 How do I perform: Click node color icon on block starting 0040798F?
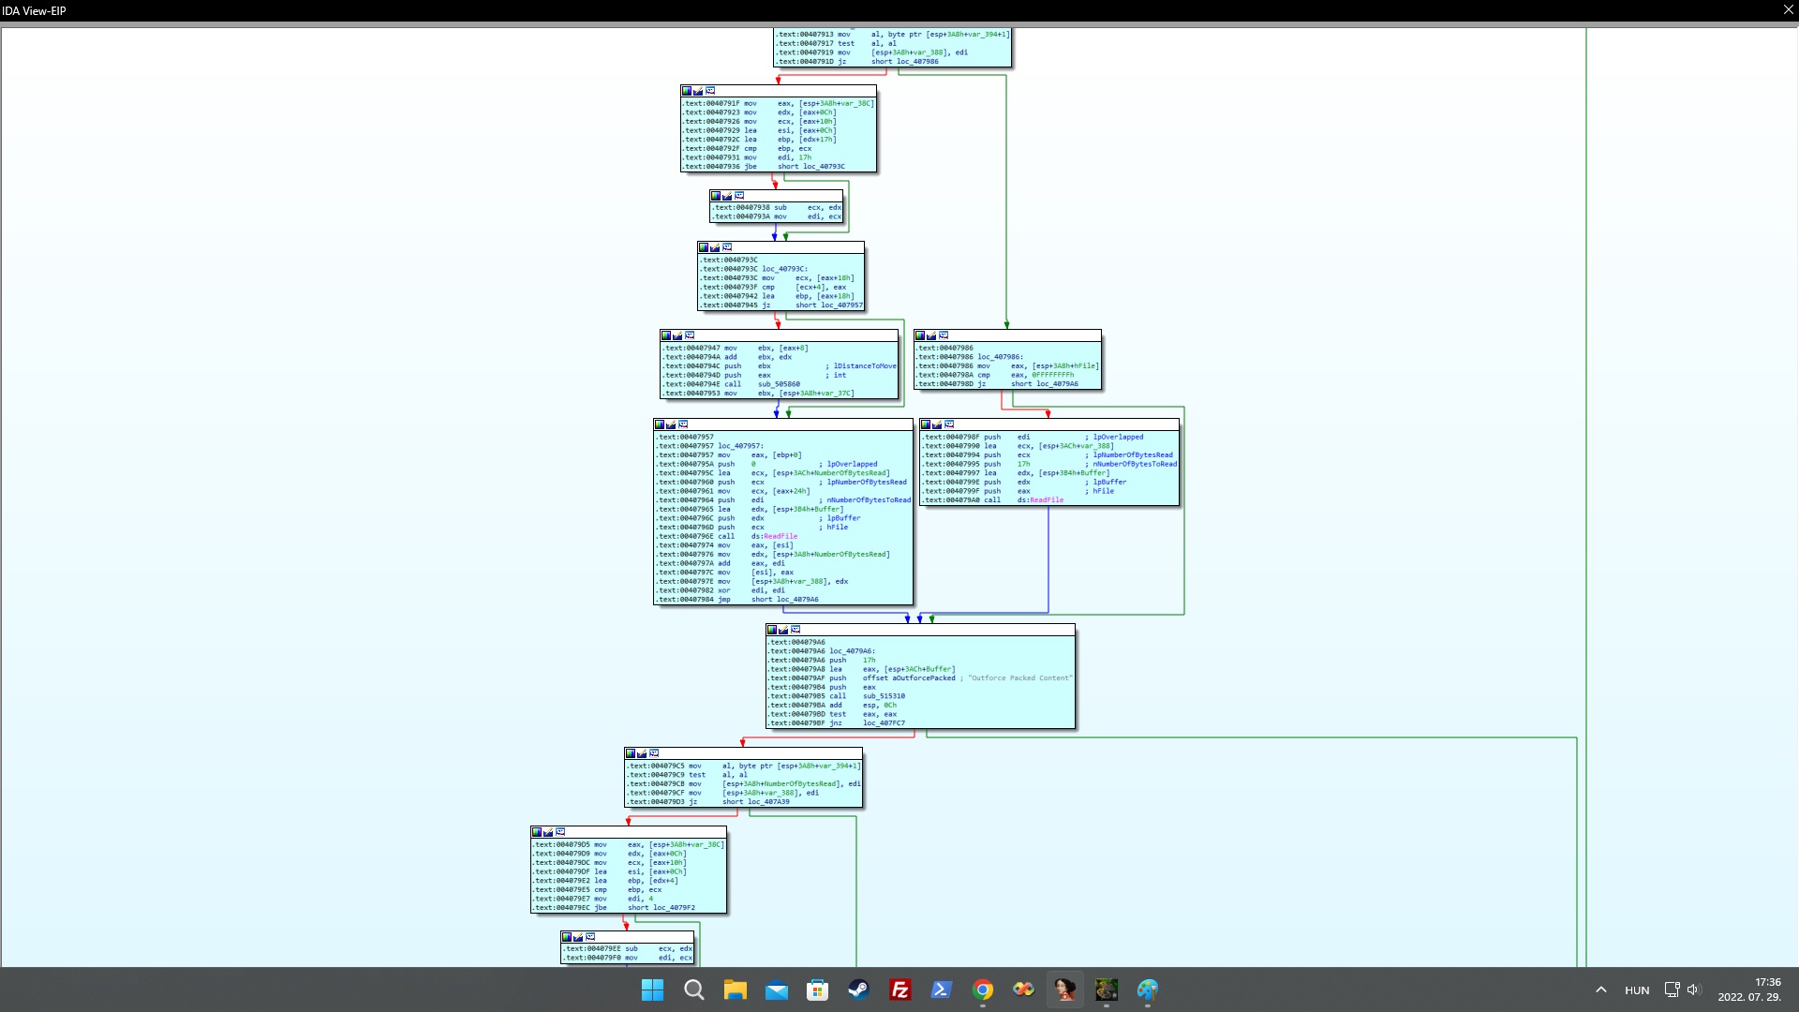(x=926, y=424)
